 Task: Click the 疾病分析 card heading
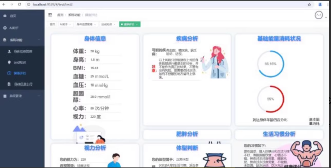187,39
